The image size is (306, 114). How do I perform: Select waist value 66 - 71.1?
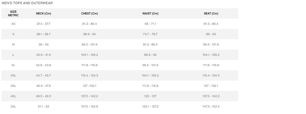tap(150, 24)
